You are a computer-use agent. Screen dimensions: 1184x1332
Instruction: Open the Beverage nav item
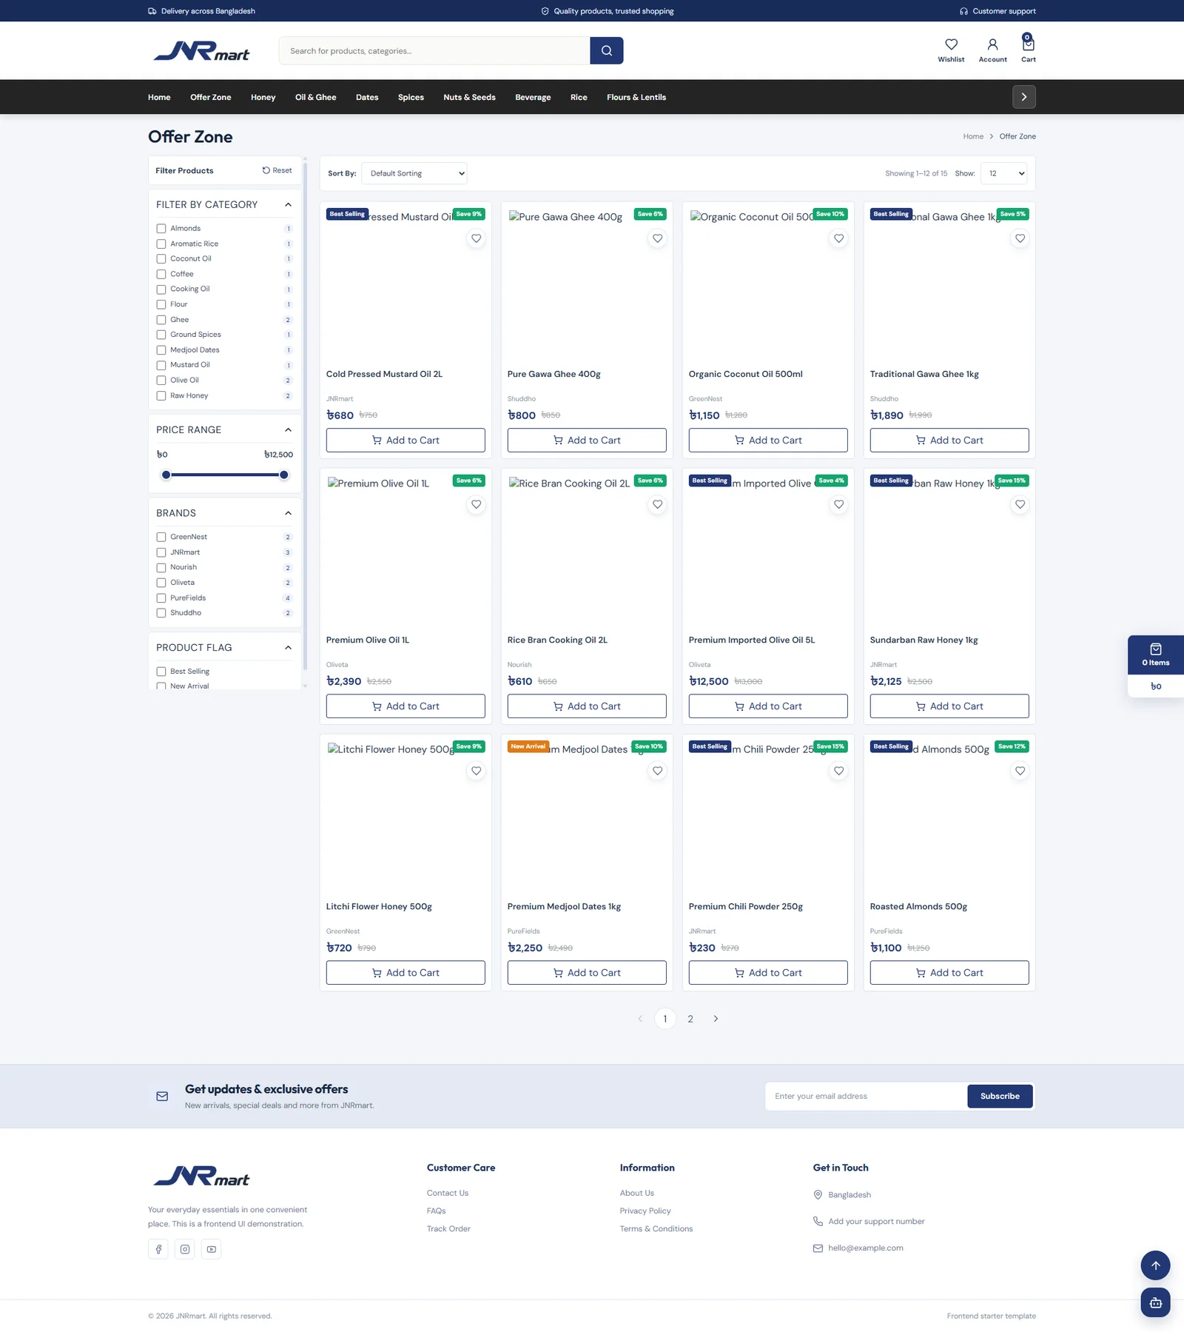(x=533, y=97)
